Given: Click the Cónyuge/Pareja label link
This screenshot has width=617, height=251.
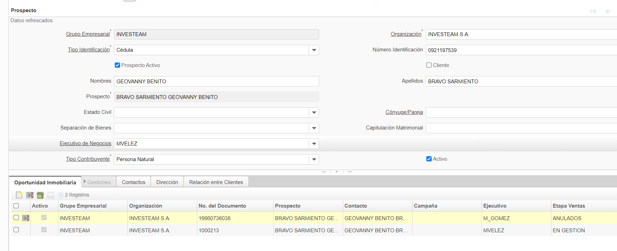Looking at the screenshot, I should [x=404, y=112].
